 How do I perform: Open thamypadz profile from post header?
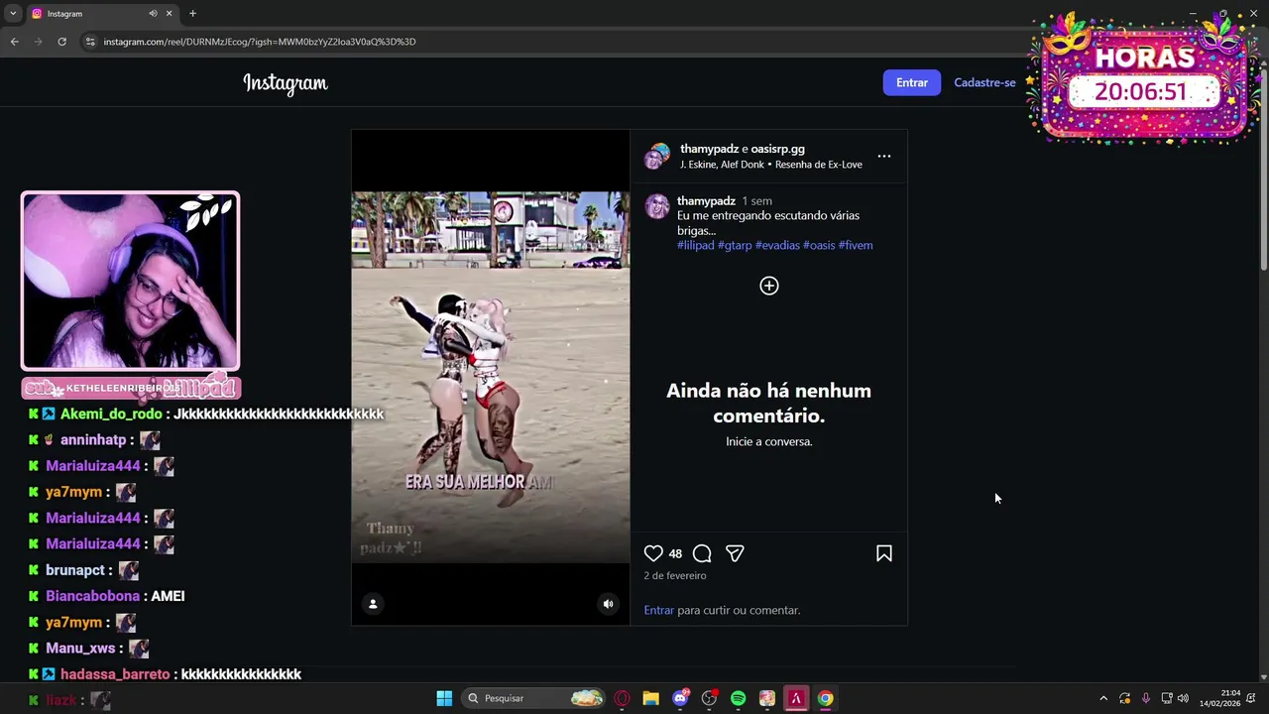click(709, 149)
